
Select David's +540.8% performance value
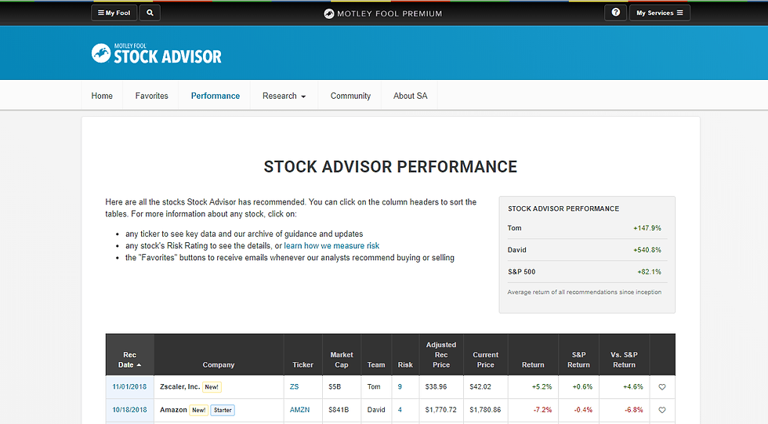[x=647, y=250]
